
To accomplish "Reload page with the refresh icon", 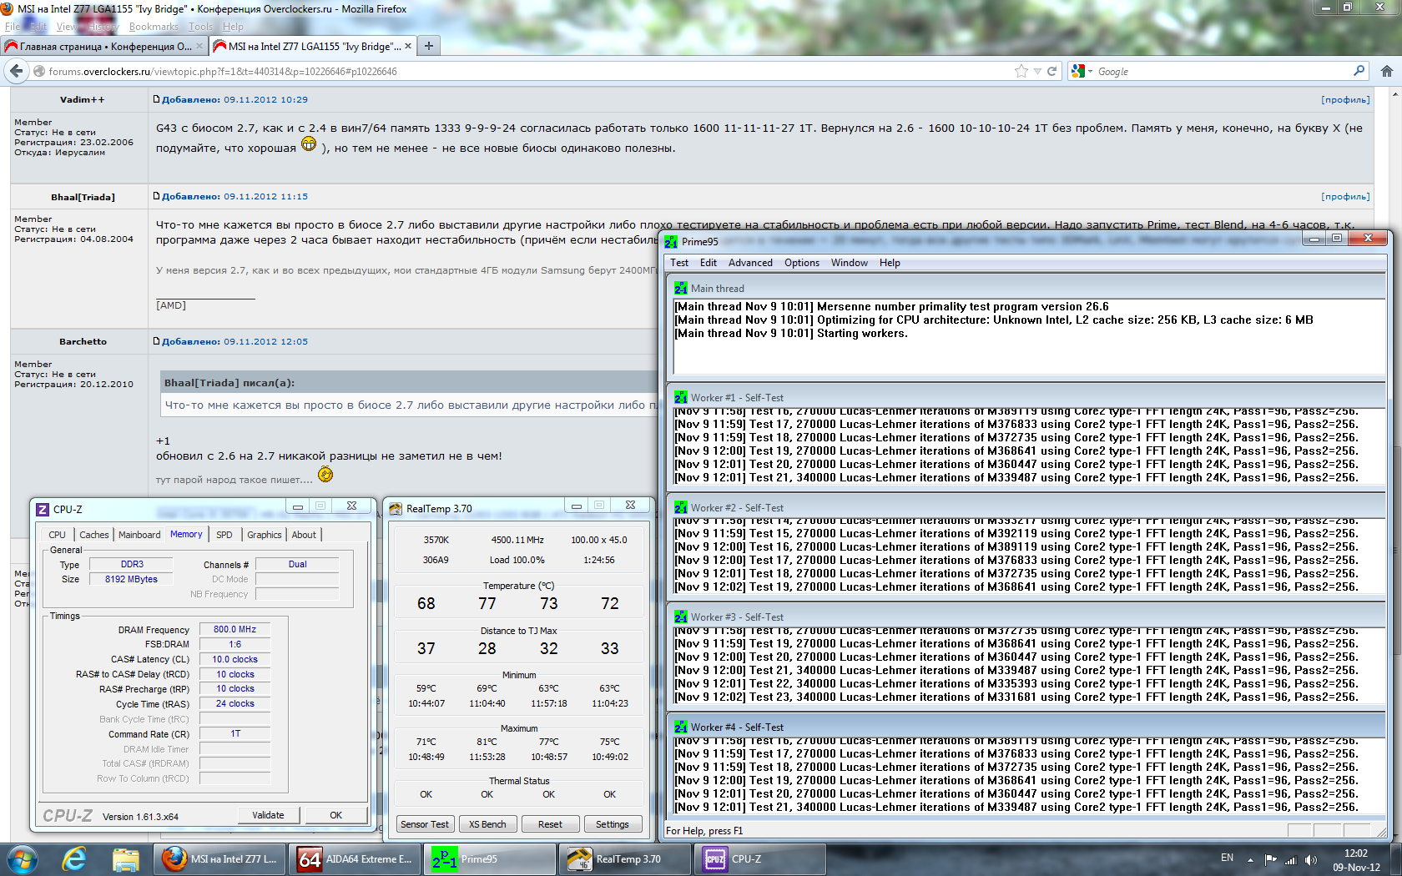I will [x=1051, y=72].
